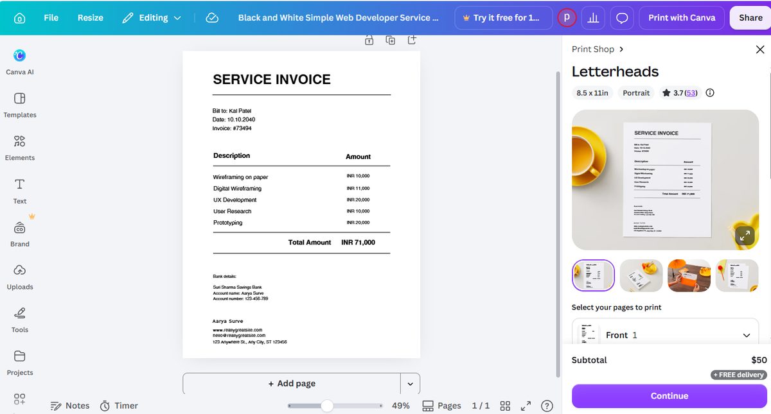Lock the page icon above canvas
Image resolution: width=771 pixels, height=414 pixels.
(x=369, y=40)
